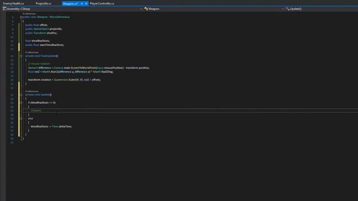Click the 'public Transform shotPos;' line
This screenshot has height=201, width=358.
tap(41, 33)
